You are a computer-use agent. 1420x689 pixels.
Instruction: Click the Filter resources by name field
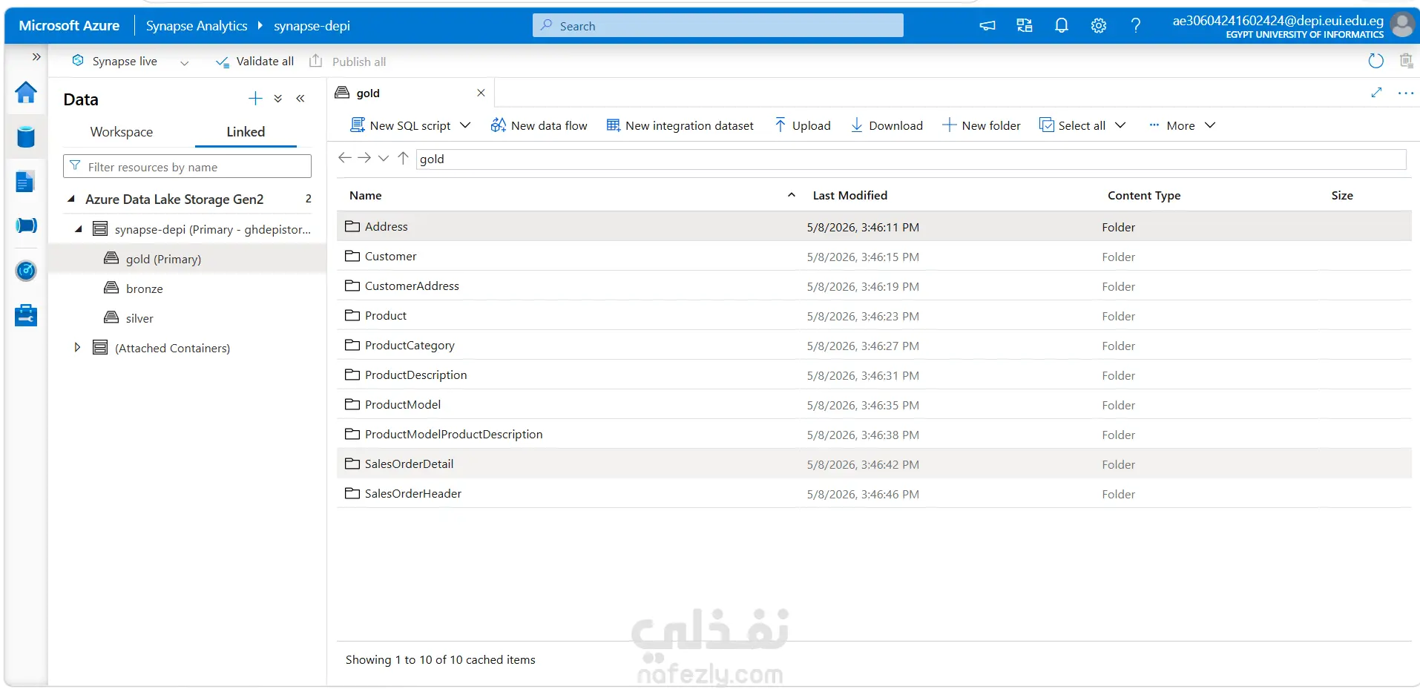pos(188,166)
